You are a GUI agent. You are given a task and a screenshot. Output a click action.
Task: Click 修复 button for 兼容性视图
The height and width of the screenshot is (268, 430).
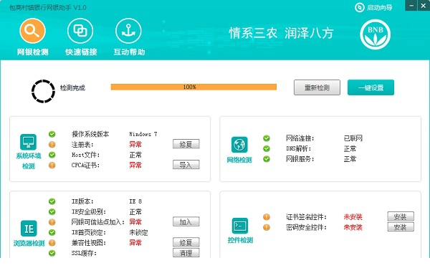[186, 242]
